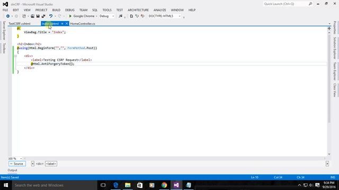The width and height of the screenshot is (339, 190).
Task: Open Microsoft Edge from the taskbar
Action: point(115,185)
